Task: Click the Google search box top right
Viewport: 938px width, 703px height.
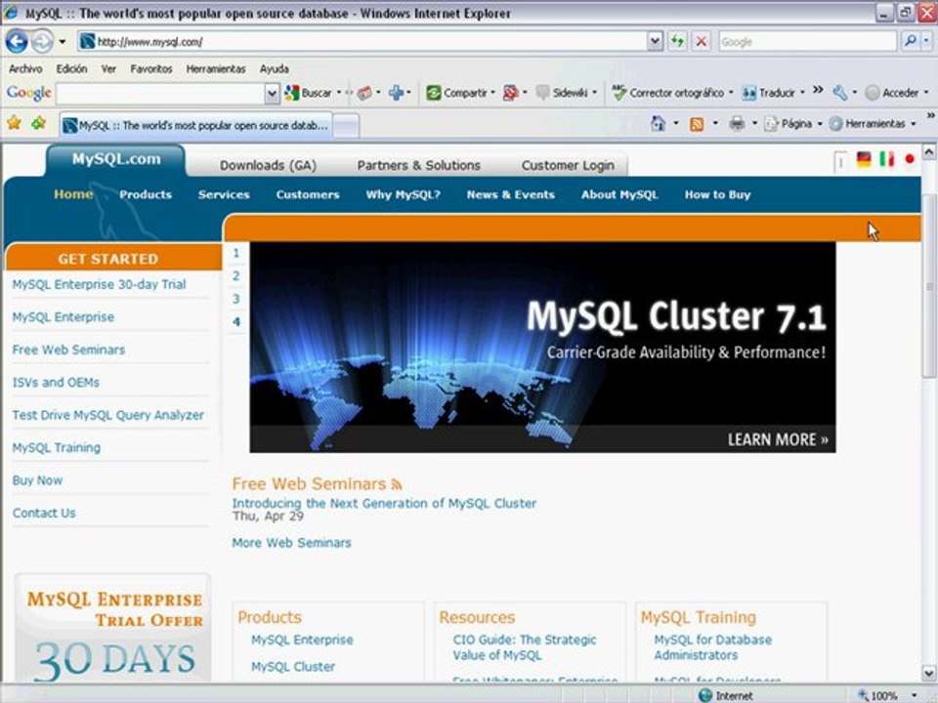Action: [x=807, y=41]
